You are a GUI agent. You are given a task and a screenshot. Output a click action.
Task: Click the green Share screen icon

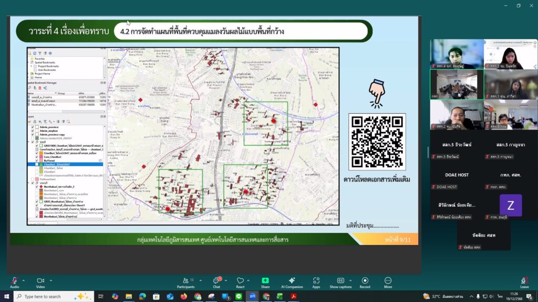[265, 281]
